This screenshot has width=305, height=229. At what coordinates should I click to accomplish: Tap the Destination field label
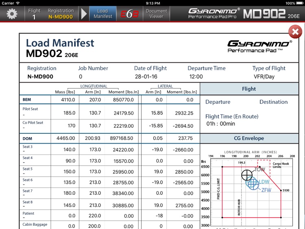coord(274,102)
